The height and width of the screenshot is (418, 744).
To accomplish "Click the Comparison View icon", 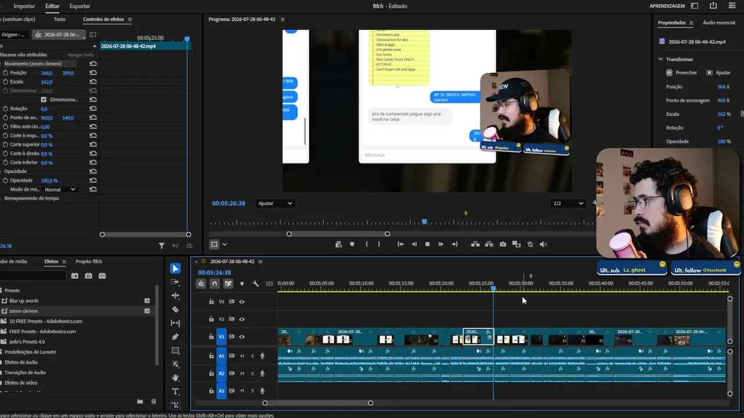I will click(516, 244).
